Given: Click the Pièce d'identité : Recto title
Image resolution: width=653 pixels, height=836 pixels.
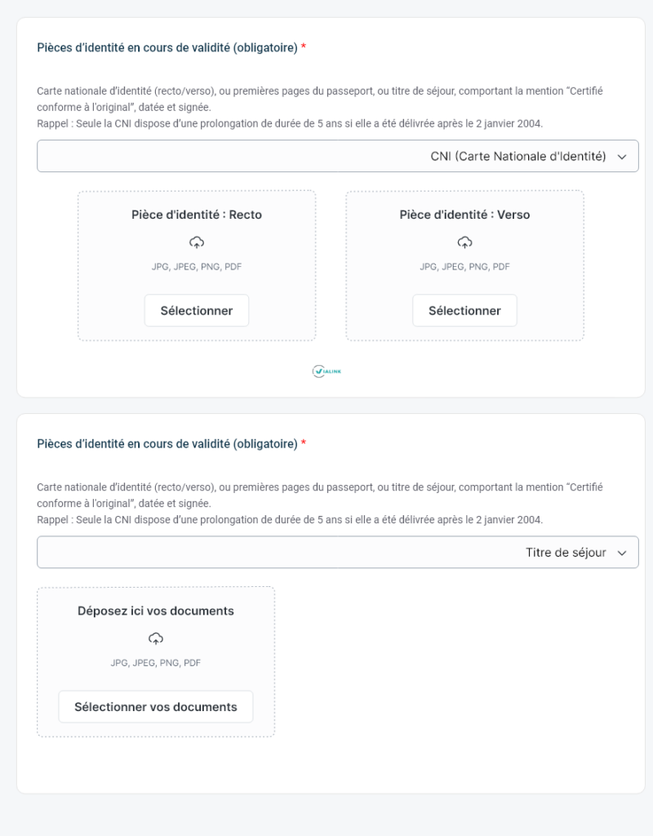Looking at the screenshot, I should (x=197, y=215).
